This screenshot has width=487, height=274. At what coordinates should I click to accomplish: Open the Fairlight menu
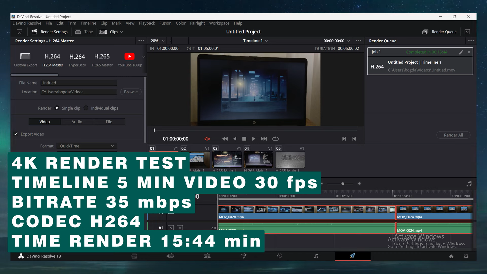click(x=197, y=23)
